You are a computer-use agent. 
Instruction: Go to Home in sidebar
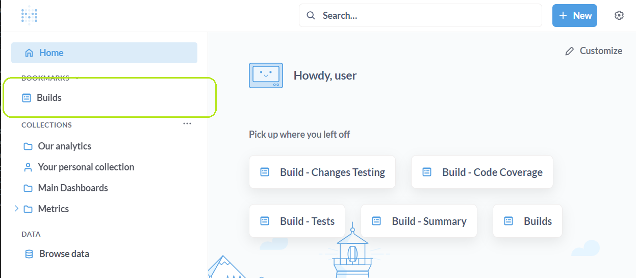coord(104,53)
